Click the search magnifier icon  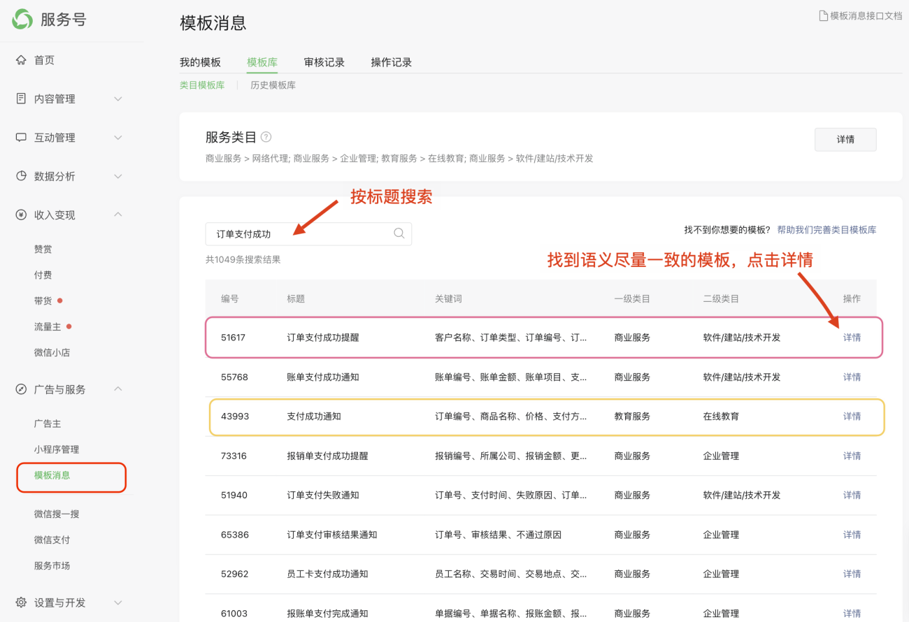pyautogui.click(x=399, y=233)
